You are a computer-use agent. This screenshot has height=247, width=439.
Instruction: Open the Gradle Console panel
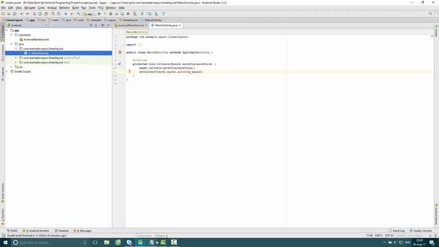420,231
